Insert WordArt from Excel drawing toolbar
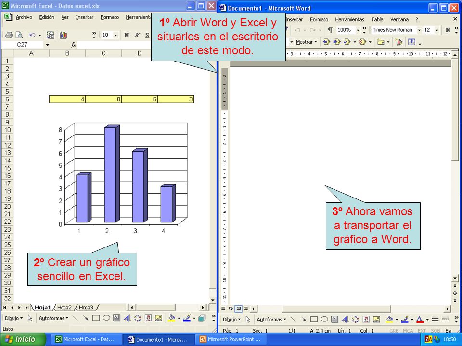Viewport: 462px width, 346px height. (x=127, y=318)
